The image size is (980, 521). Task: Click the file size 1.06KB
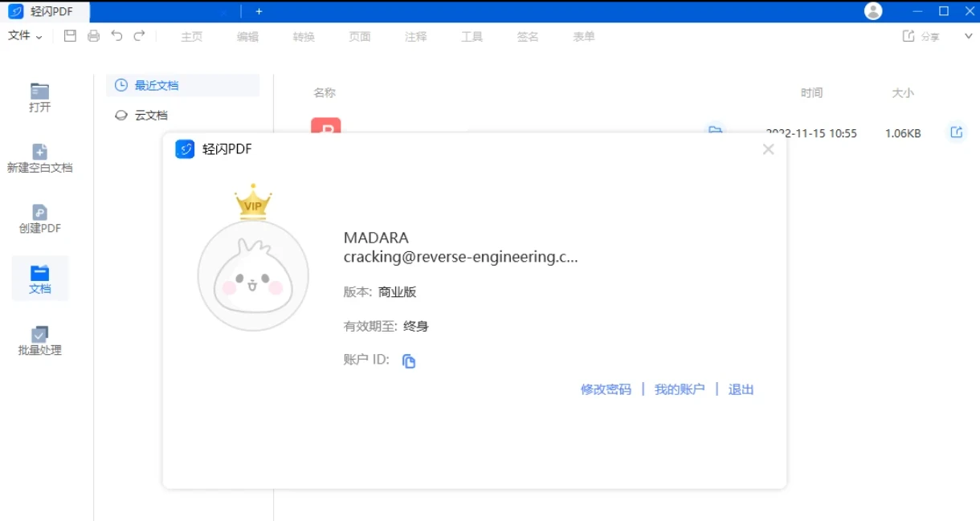pos(903,133)
